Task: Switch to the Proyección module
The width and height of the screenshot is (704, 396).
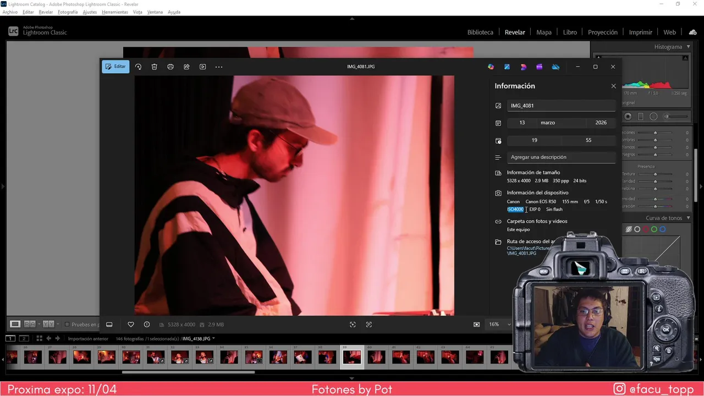Action: (x=603, y=32)
